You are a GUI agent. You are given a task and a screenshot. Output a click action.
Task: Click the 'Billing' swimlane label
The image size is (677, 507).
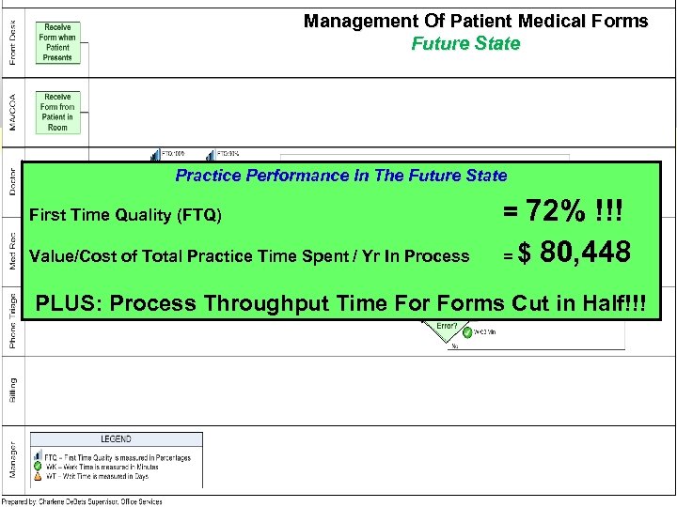tap(12, 384)
